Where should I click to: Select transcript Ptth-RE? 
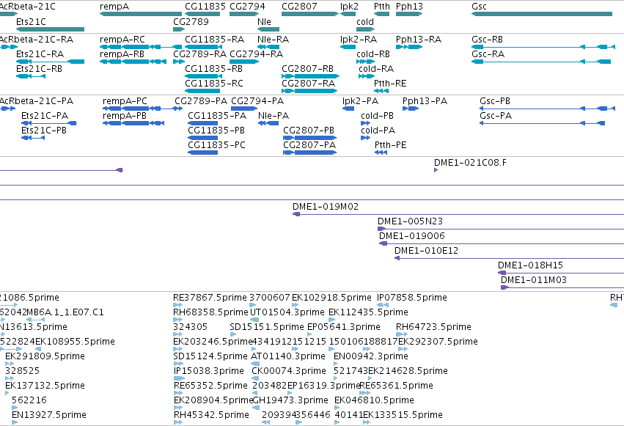[381, 91]
